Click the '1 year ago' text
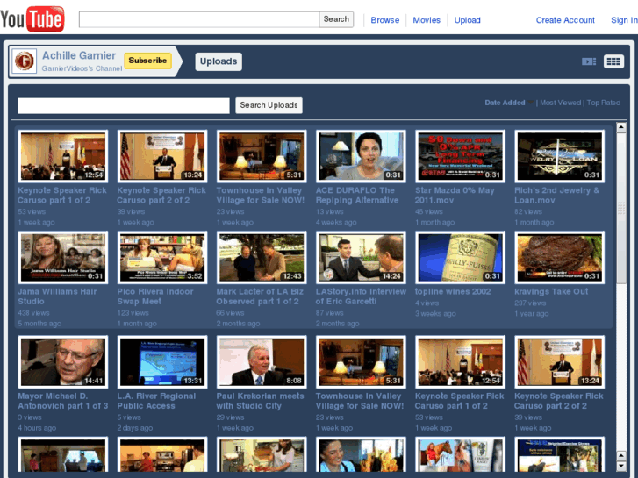638x478 pixels. [x=531, y=314]
